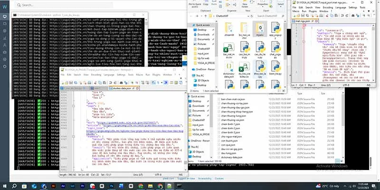
Task: Click the Undo arrow in studies-data Notepad++ toolbar
Action: pos(111,83)
